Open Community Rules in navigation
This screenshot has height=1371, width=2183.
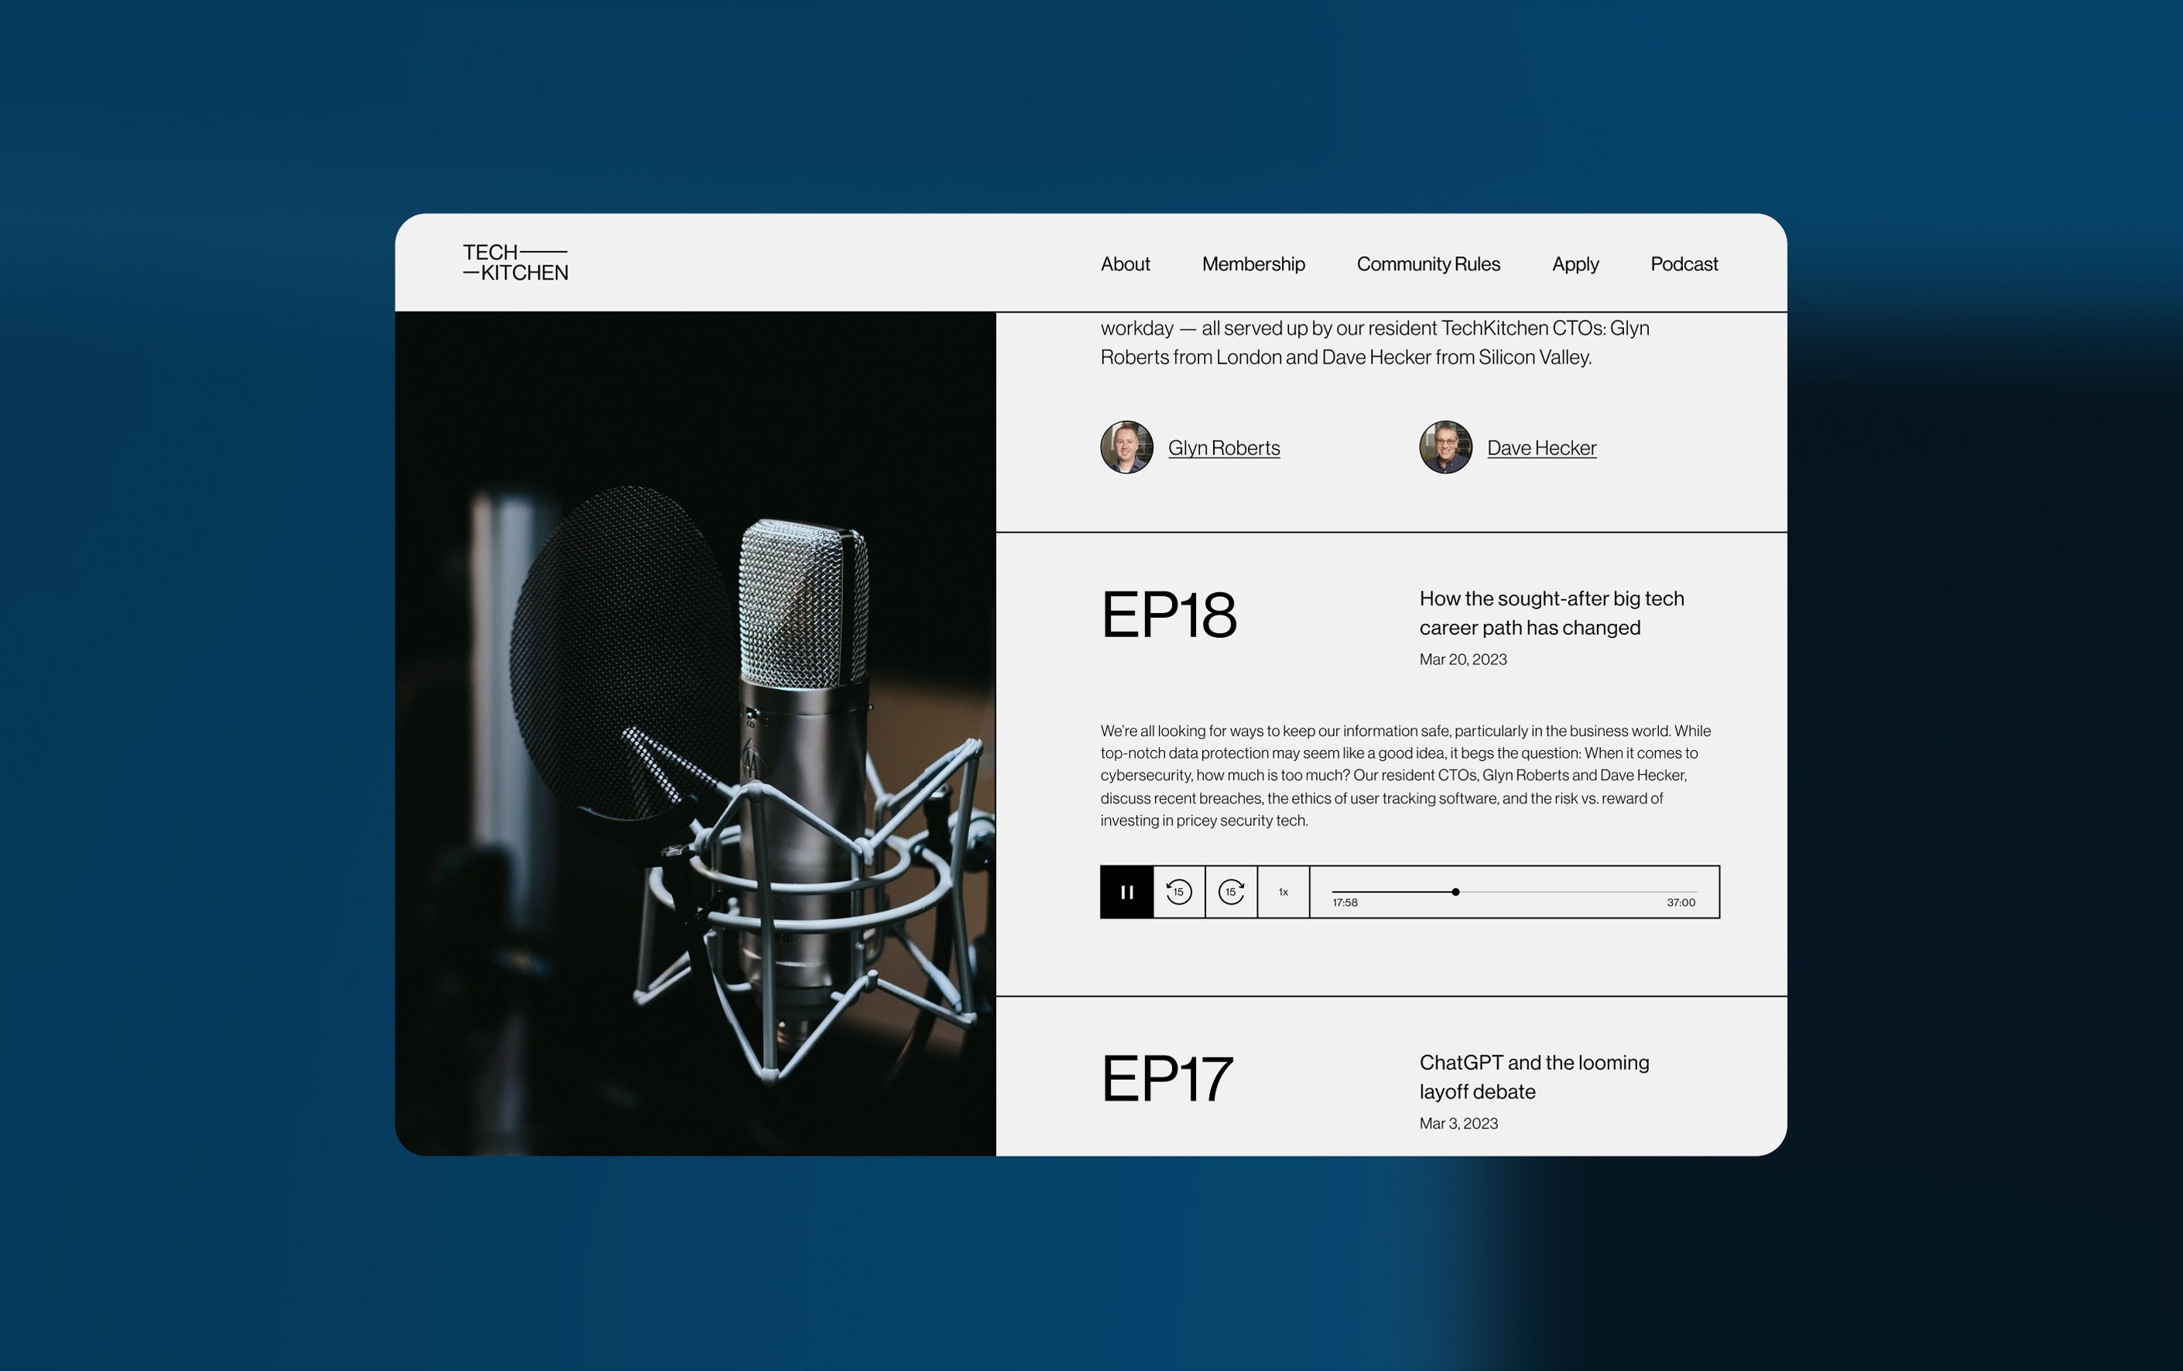click(1427, 264)
